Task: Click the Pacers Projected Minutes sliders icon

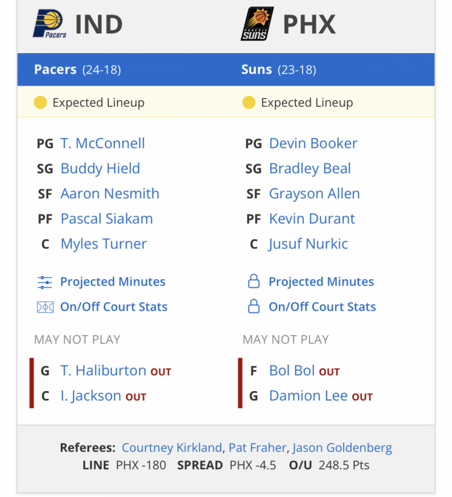Action: click(45, 282)
